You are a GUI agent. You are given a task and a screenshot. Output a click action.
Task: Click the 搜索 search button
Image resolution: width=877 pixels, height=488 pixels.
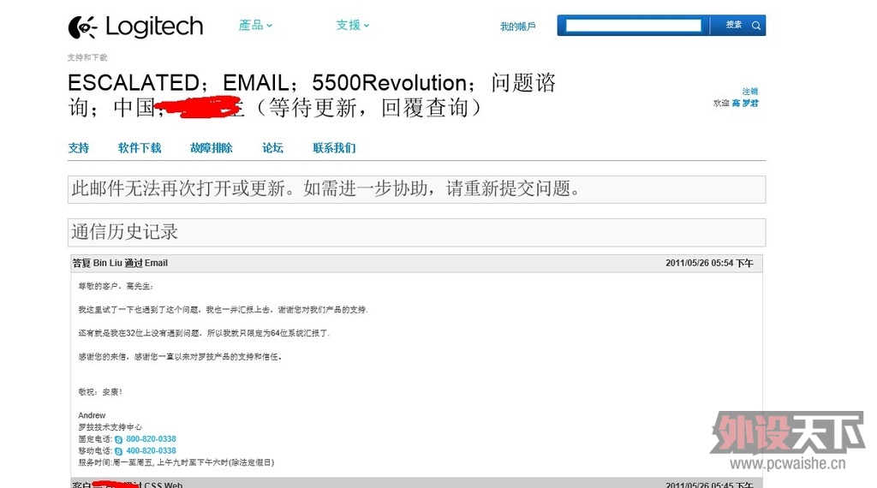734,25
